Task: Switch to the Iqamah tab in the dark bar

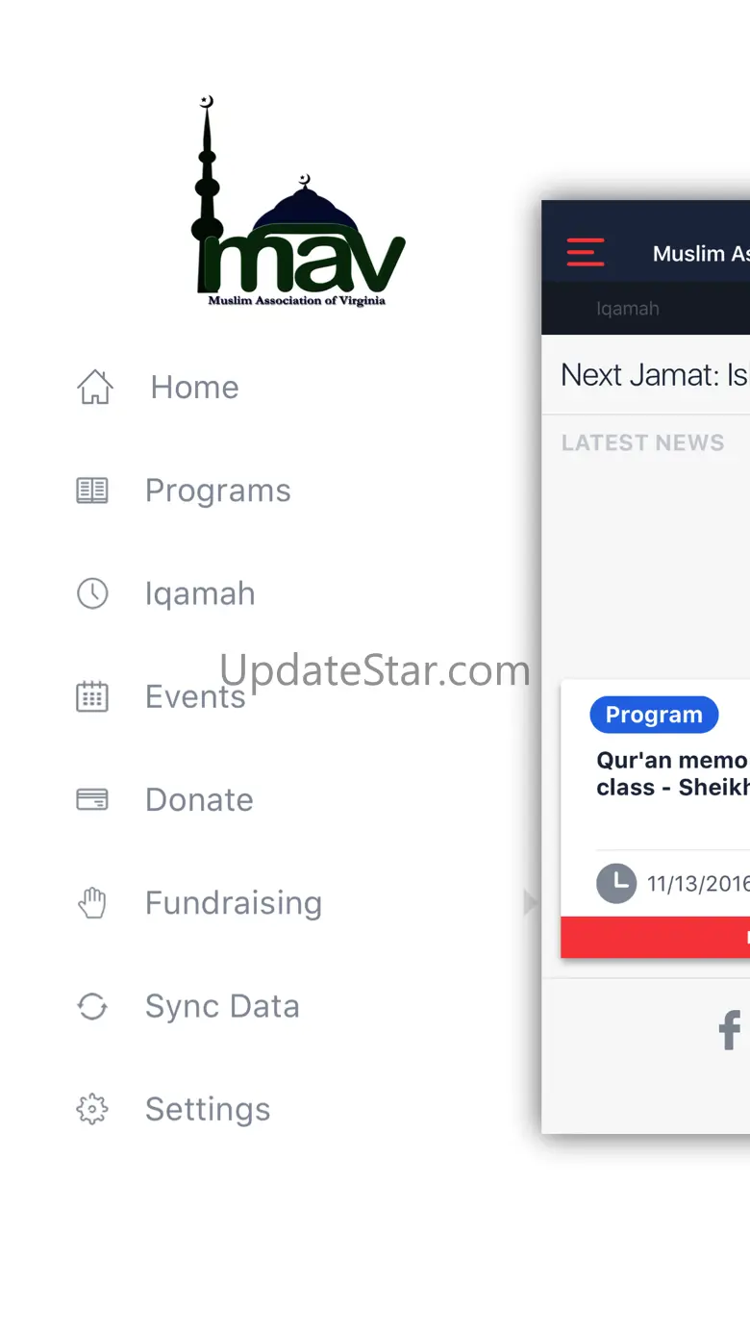Action: pyautogui.click(x=628, y=309)
